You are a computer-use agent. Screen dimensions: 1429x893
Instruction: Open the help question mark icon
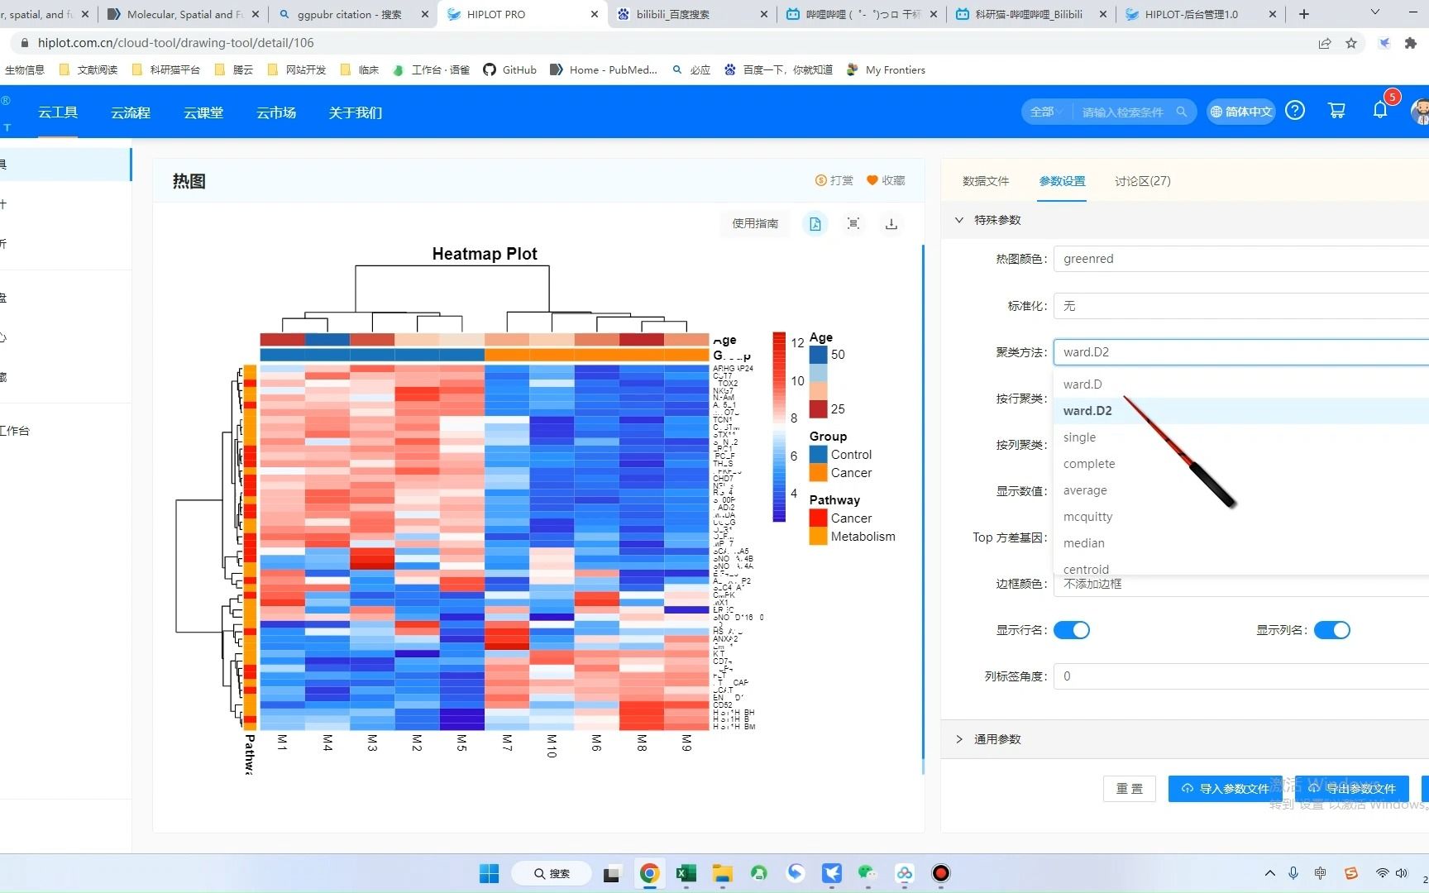click(1295, 111)
